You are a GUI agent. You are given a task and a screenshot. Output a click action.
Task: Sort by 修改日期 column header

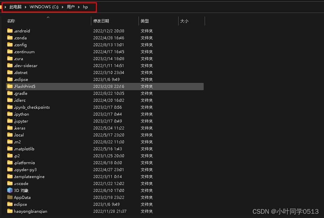tap(101, 21)
